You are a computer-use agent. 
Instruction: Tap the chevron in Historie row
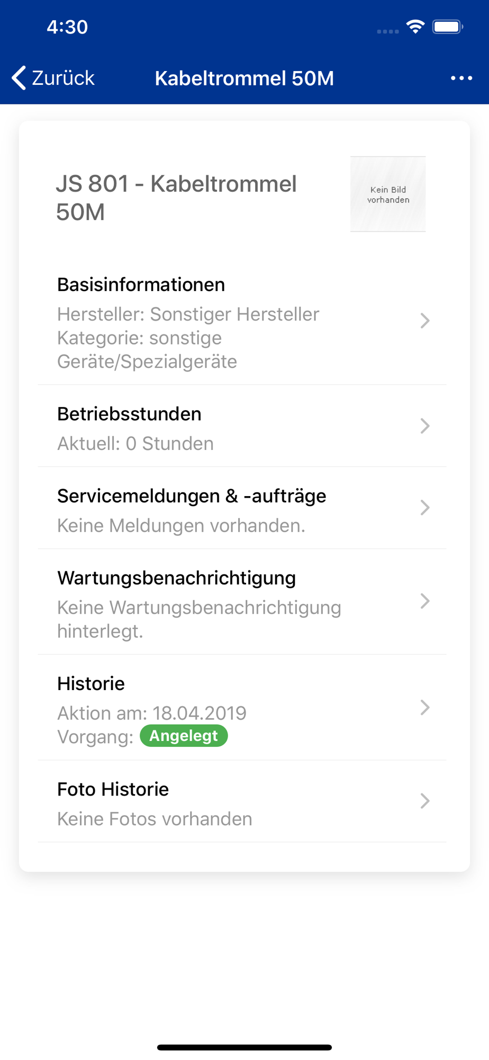(424, 708)
